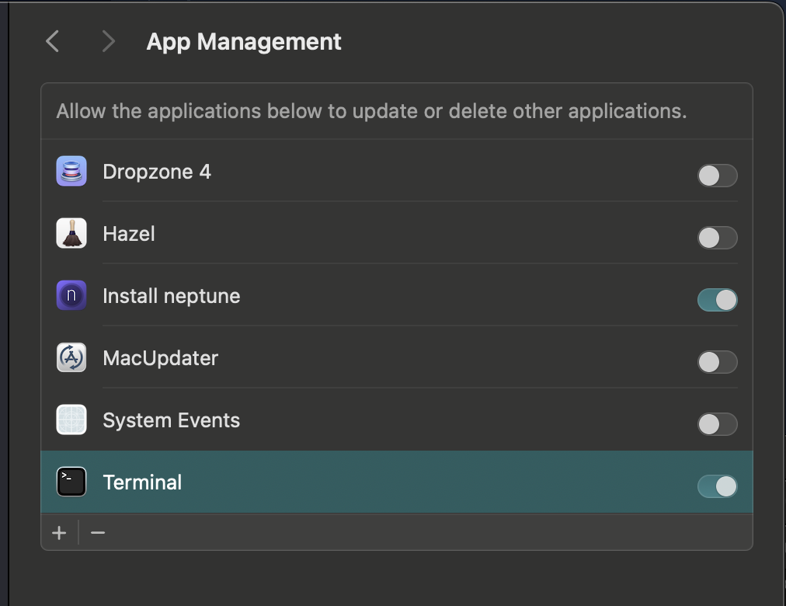Enable App Management for Dropzone 4
Viewport: 786px width, 606px height.
pyautogui.click(x=717, y=176)
